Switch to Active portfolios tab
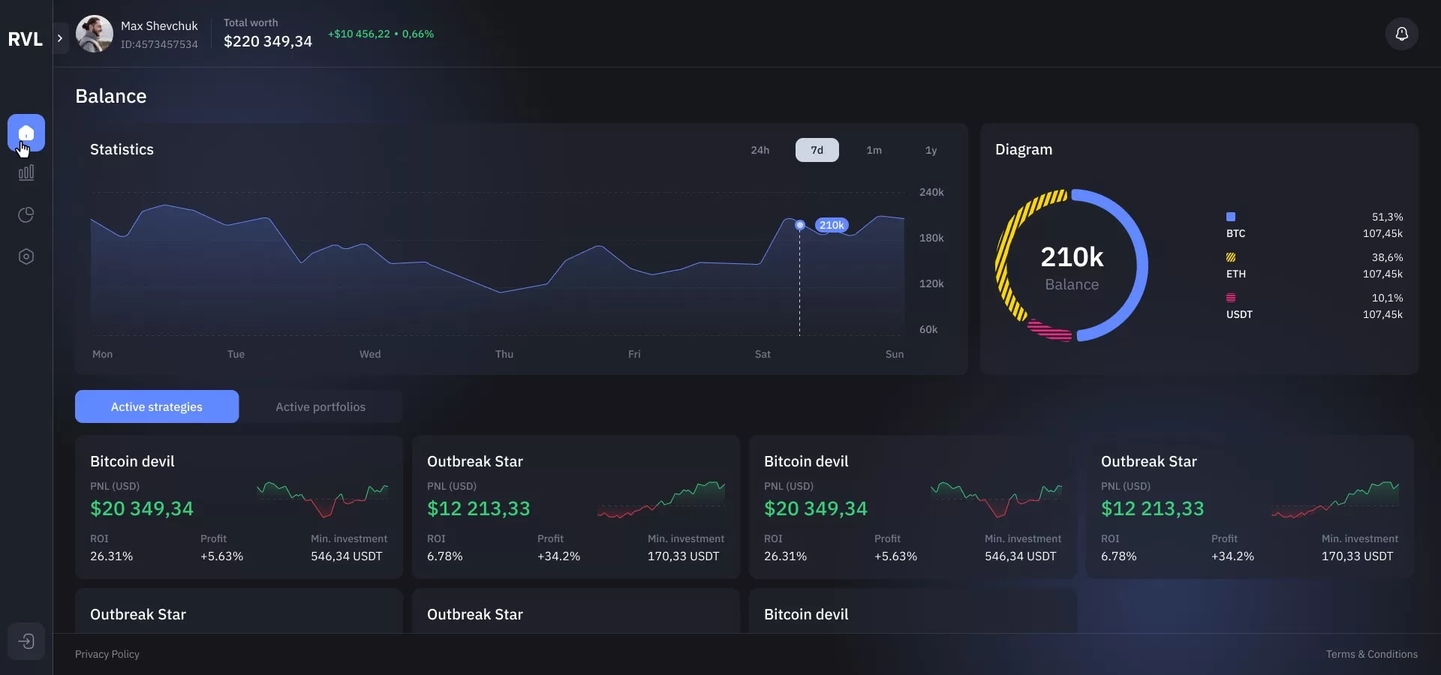This screenshot has height=675, width=1441. [x=320, y=406]
